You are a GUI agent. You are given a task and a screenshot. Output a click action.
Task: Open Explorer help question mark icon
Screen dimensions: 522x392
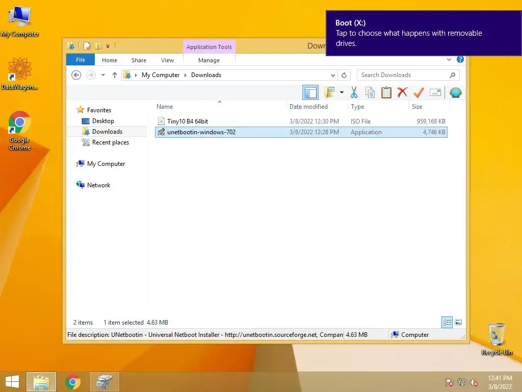460,59
